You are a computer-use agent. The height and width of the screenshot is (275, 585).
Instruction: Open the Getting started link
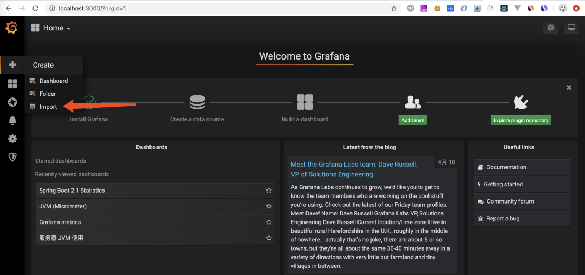tap(522, 184)
